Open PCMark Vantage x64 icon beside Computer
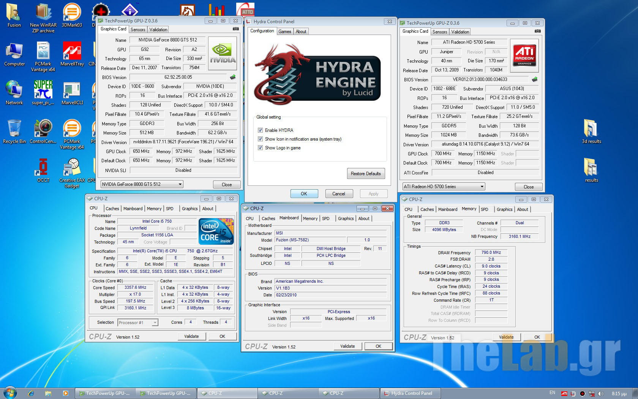This screenshot has width=638, height=399. (43, 57)
